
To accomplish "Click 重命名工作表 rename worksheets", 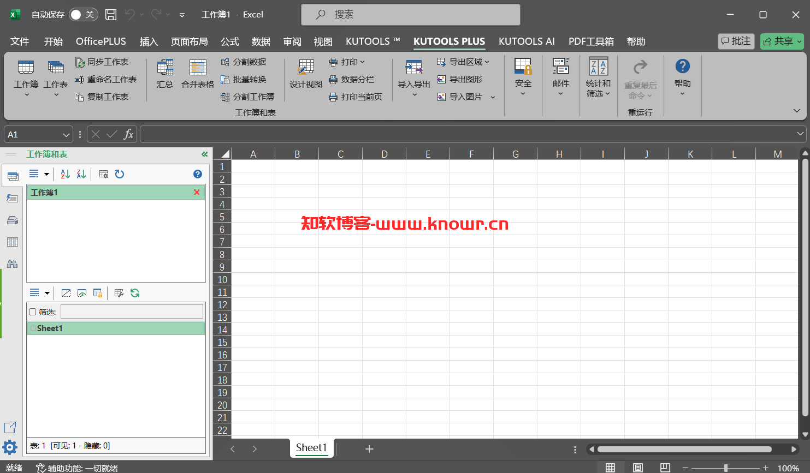I will [105, 80].
